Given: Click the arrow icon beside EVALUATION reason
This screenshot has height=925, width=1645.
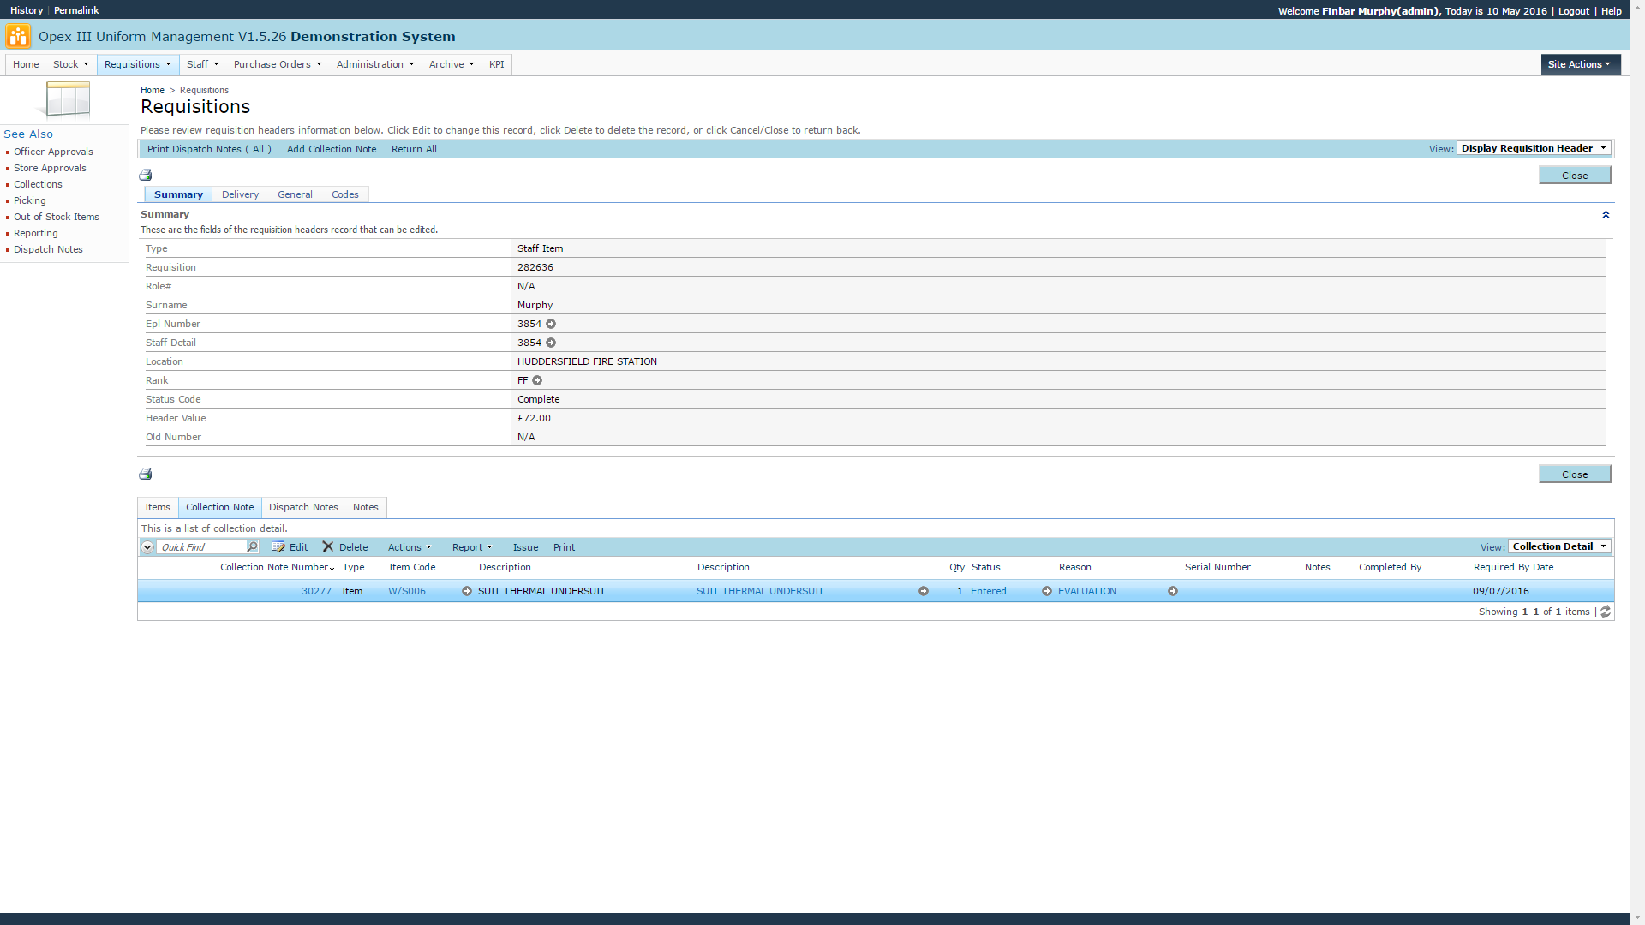Looking at the screenshot, I should click(1172, 591).
